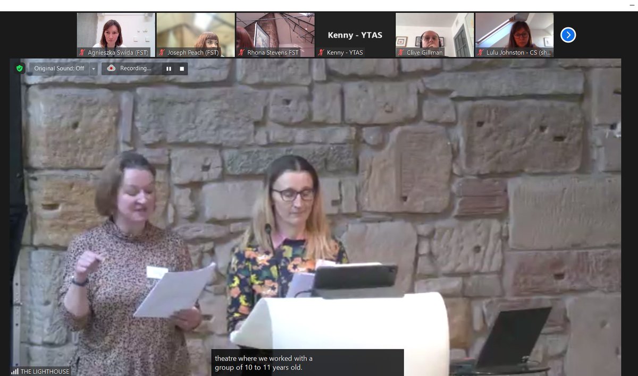Show next page of participants with blue arrow
The height and width of the screenshot is (376, 638).
(568, 35)
